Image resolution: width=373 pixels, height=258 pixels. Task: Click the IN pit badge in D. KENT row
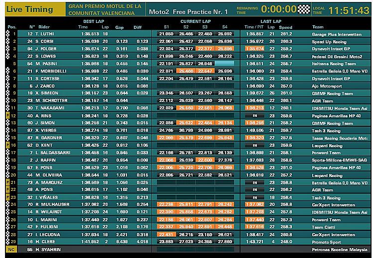click(255, 145)
